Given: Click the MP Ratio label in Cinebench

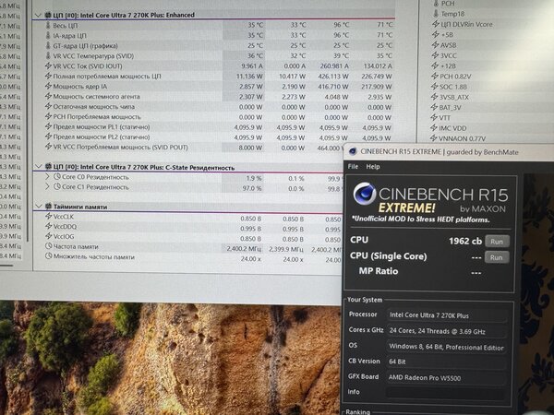Looking at the screenshot, I should click(379, 271).
